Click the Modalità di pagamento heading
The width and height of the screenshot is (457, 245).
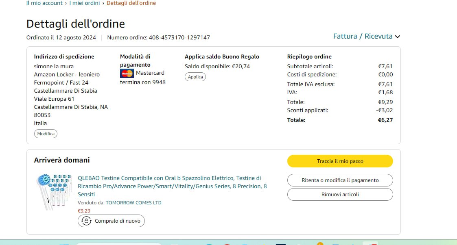coord(135,61)
